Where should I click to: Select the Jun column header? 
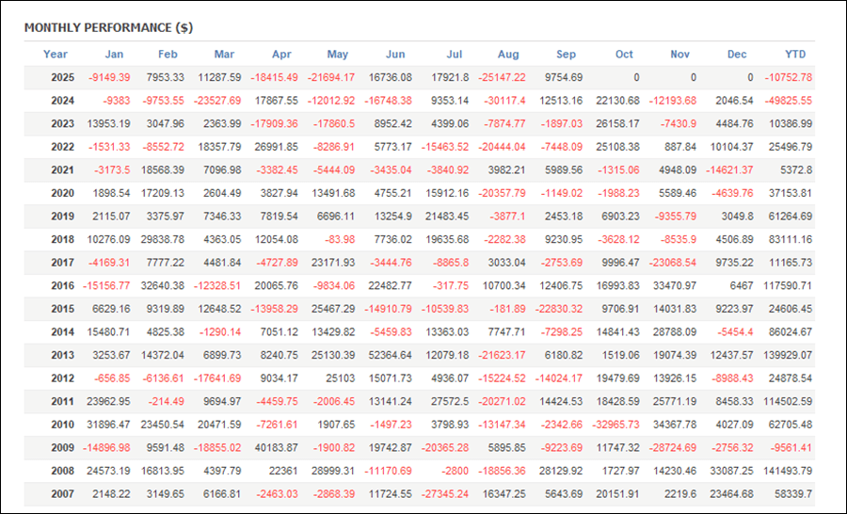point(395,55)
